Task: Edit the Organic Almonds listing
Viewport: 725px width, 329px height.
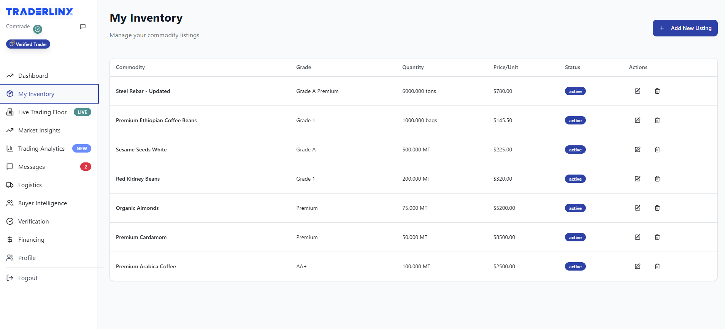Action: point(638,208)
